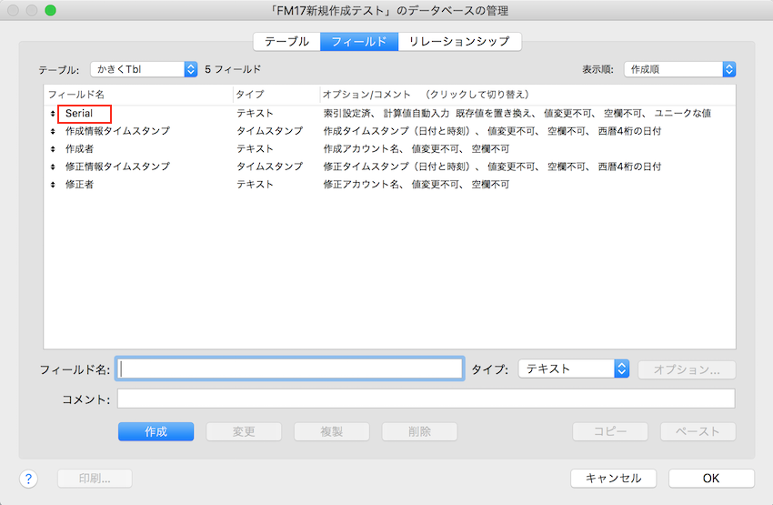
Task: Select the 修正情報タイムスタンプ field name
Action: pyautogui.click(x=117, y=167)
